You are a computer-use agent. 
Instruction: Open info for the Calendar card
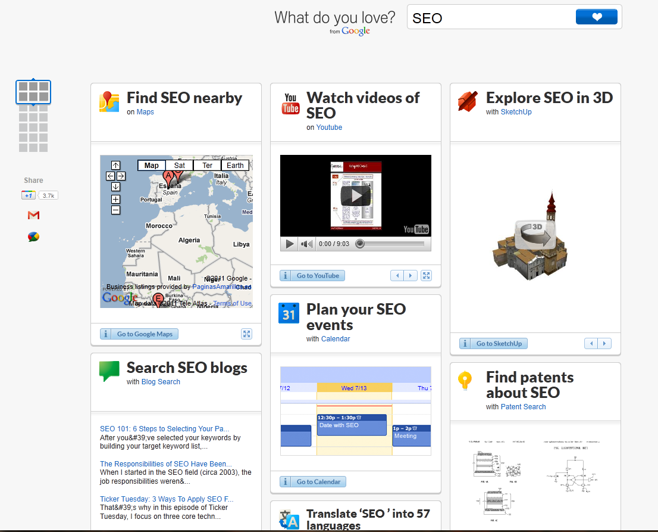286,481
